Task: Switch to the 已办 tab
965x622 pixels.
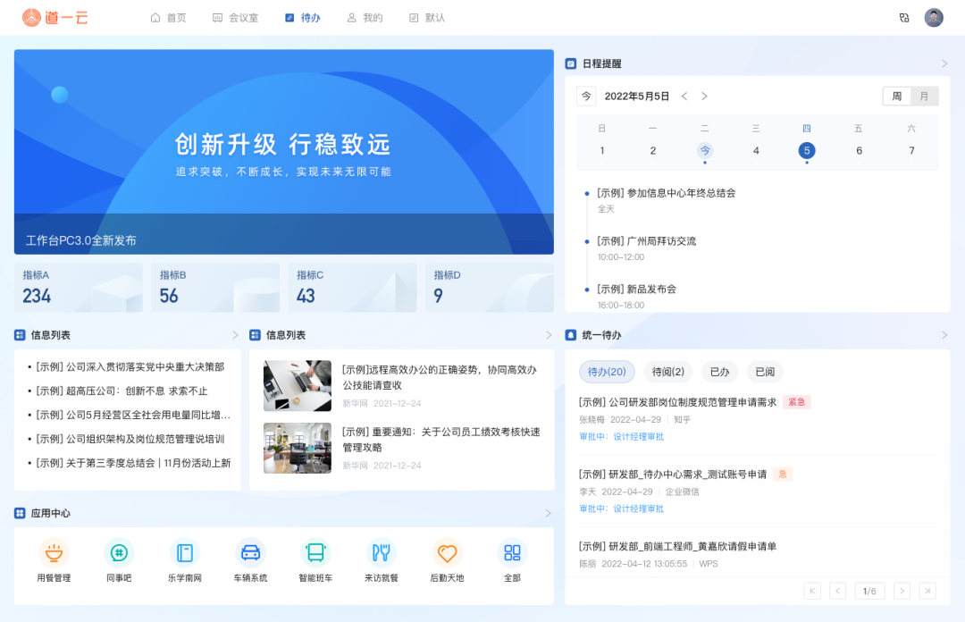Action: pos(719,372)
